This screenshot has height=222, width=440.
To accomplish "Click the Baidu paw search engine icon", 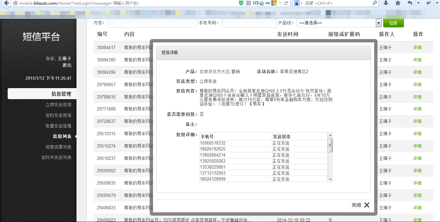I will coord(296,3).
